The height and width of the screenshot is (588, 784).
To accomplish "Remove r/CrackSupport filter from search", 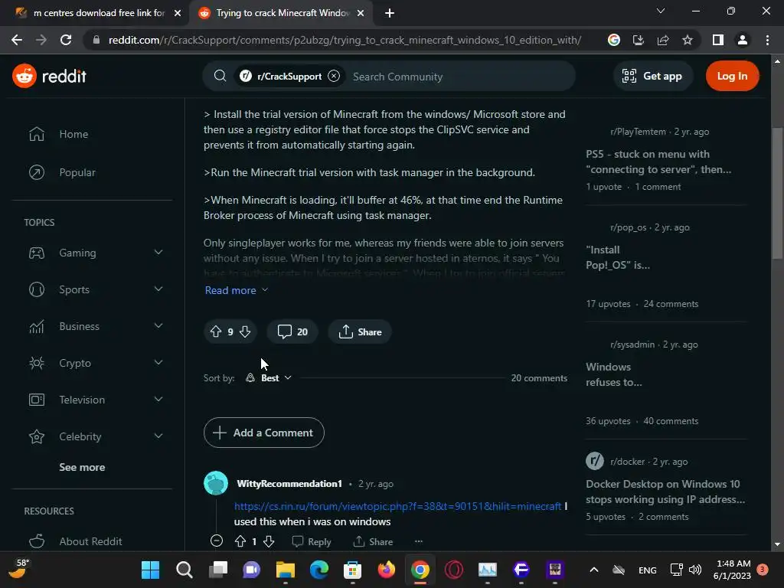I will [x=334, y=76].
